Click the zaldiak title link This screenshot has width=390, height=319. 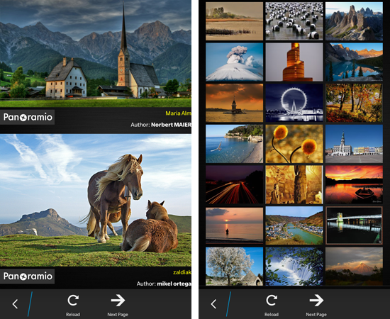[x=182, y=272]
